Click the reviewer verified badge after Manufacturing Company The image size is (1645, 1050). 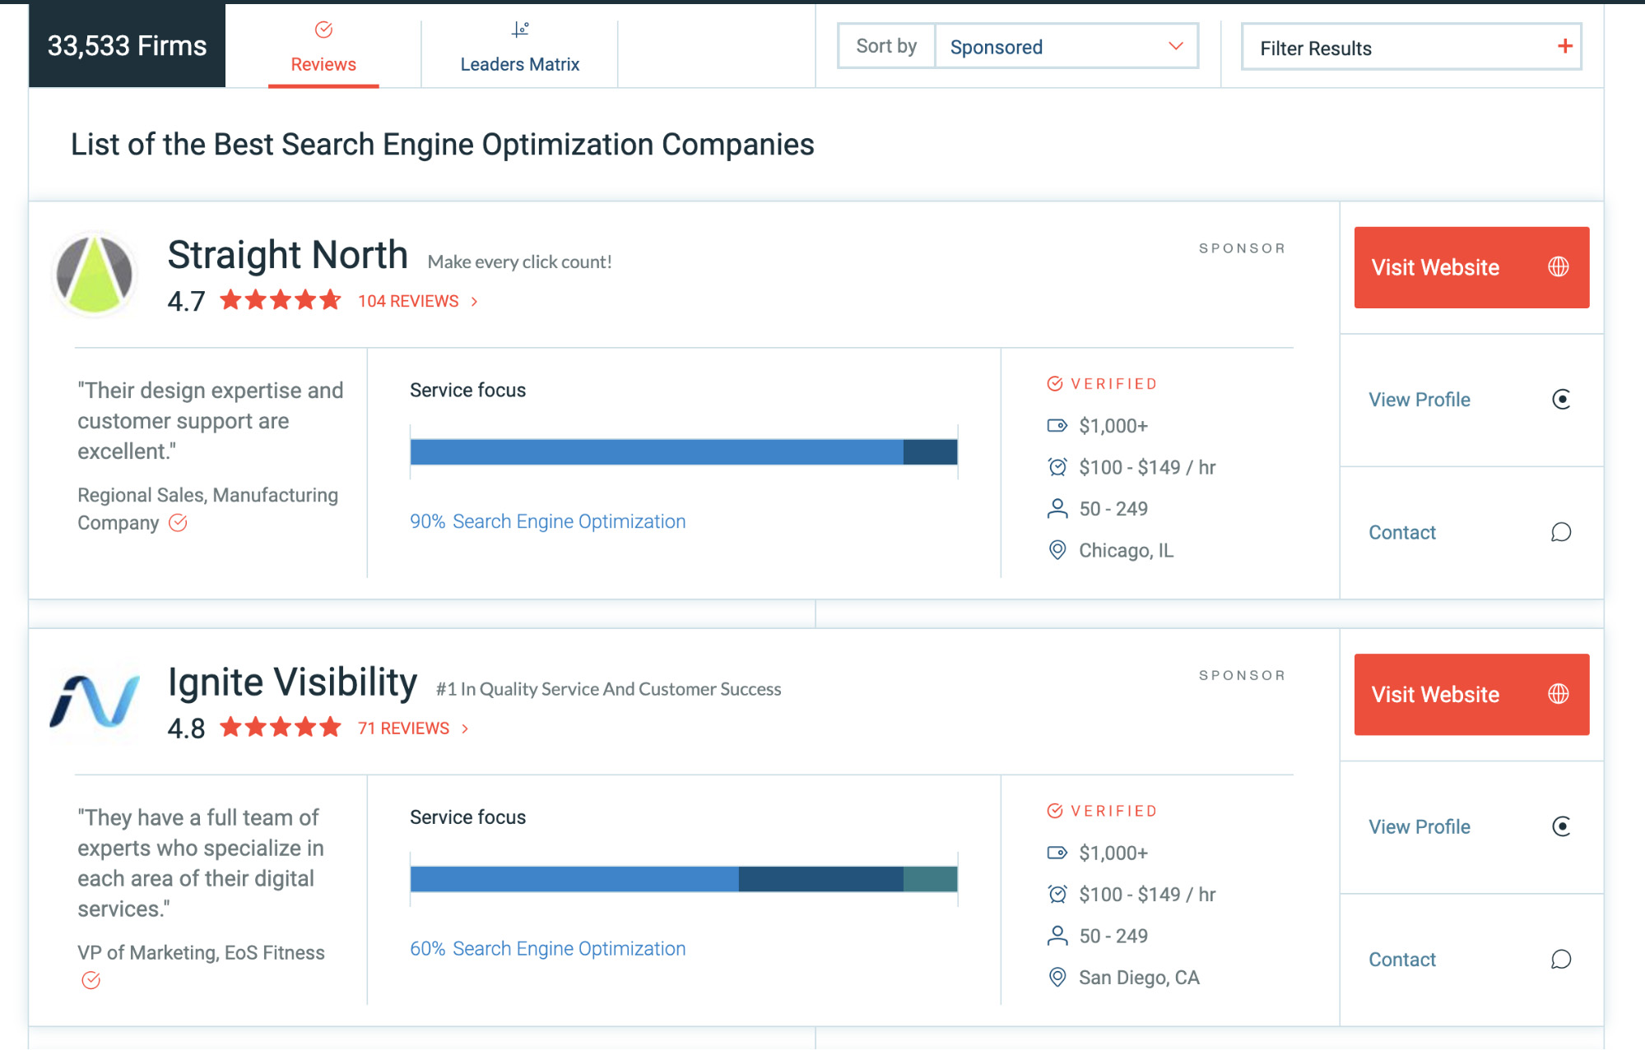[x=178, y=523]
